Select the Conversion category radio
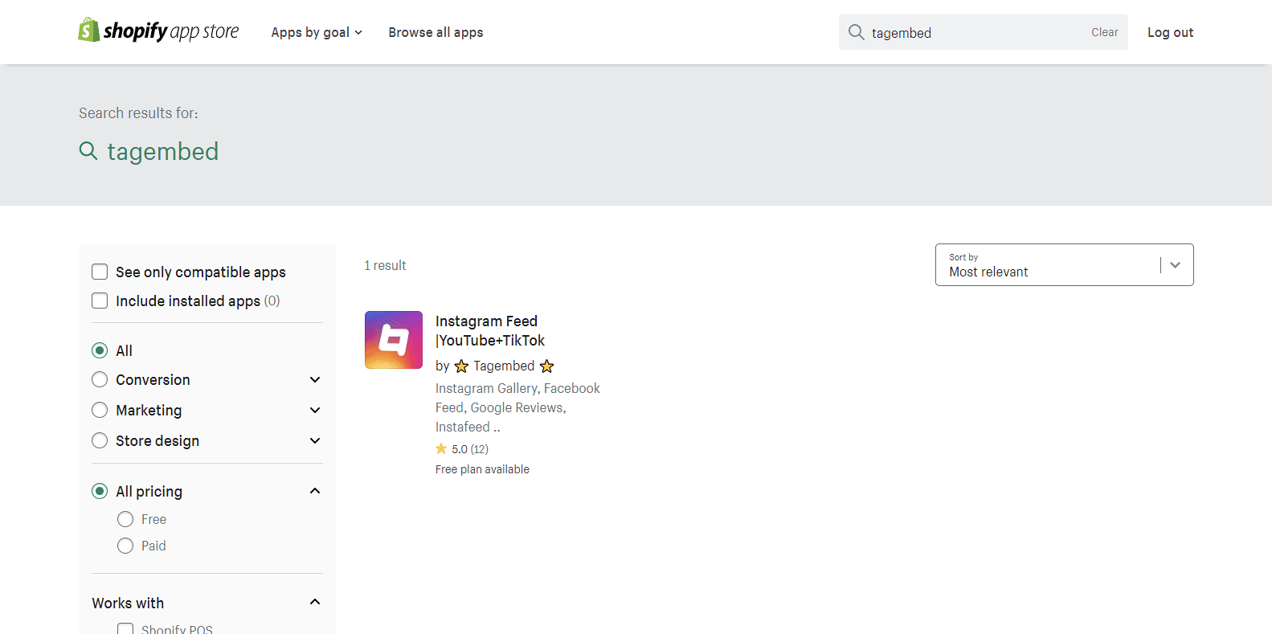This screenshot has width=1272, height=634. [x=100, y=379]
